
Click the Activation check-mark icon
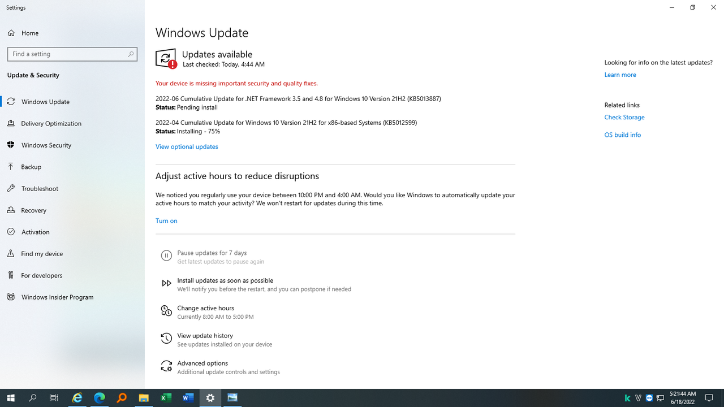point(11,232)
